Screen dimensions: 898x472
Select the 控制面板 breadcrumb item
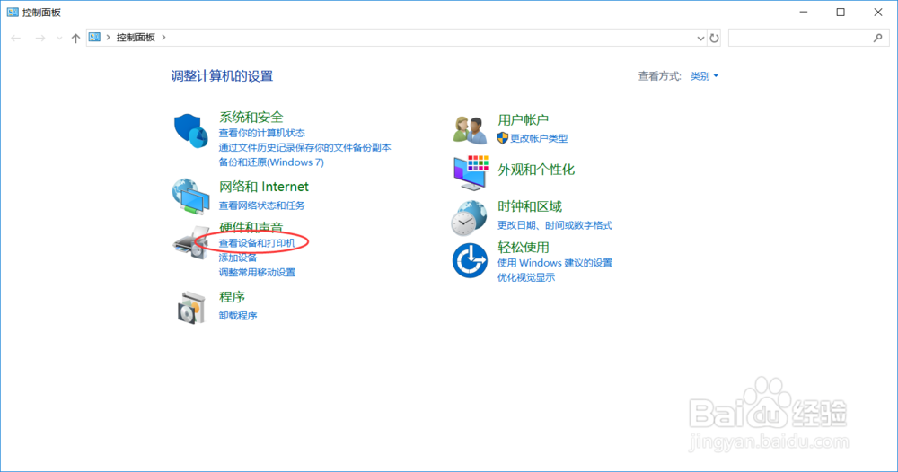136,37
